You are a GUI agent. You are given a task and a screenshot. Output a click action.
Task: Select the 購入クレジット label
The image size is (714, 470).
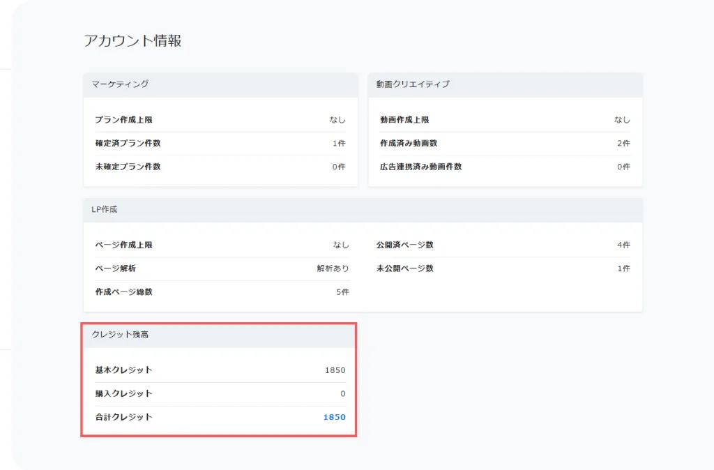[x=123, y=394]
